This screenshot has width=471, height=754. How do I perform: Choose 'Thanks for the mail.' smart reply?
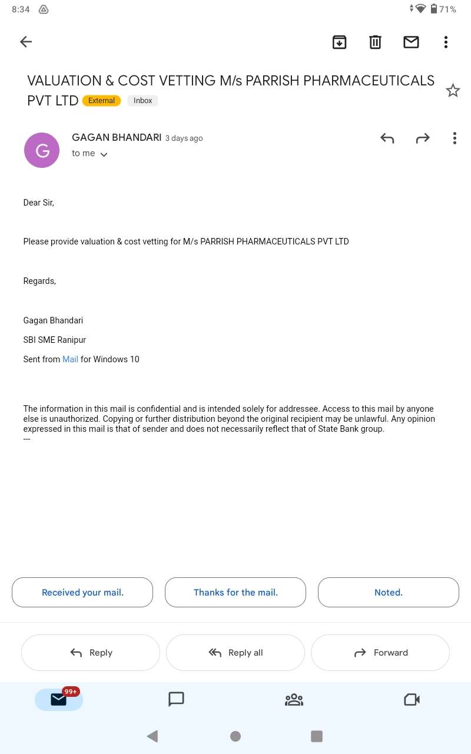(x=235, y=593)
